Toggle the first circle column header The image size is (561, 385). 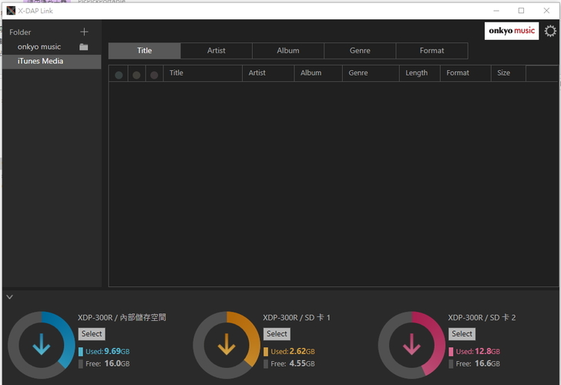[119, 75]
